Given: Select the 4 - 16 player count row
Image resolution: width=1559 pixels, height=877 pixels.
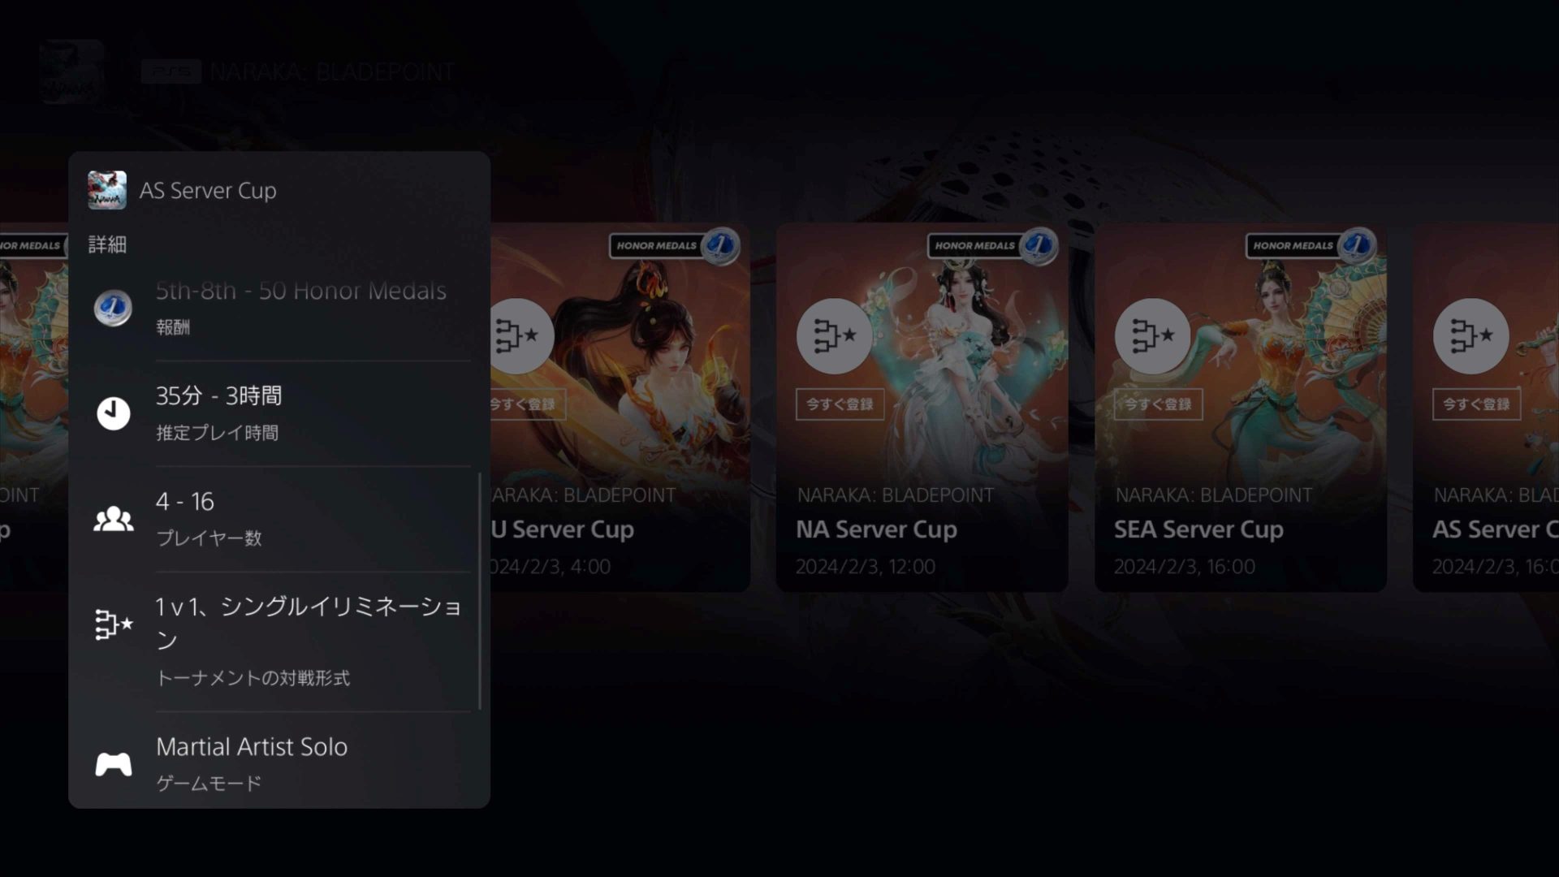Looking at the screenshot, I should tap(279, 519).
